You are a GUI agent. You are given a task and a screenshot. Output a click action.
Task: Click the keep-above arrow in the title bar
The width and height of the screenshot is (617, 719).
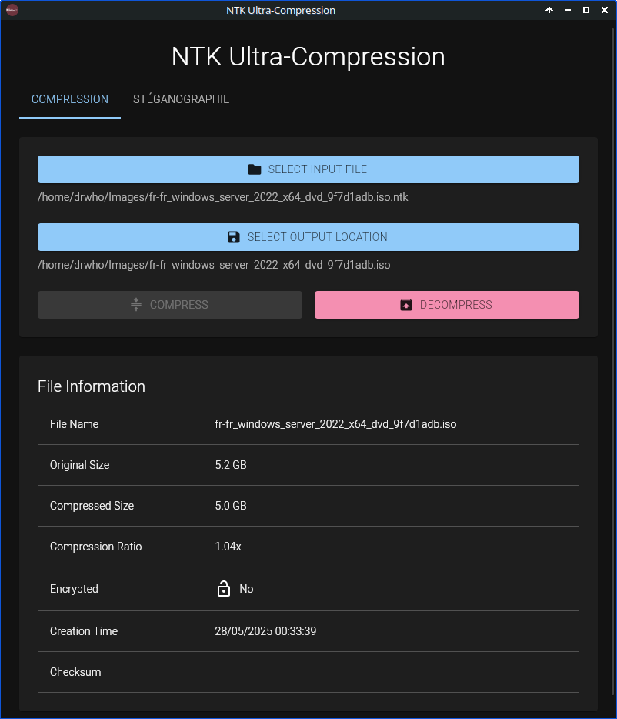coord(549,10)
